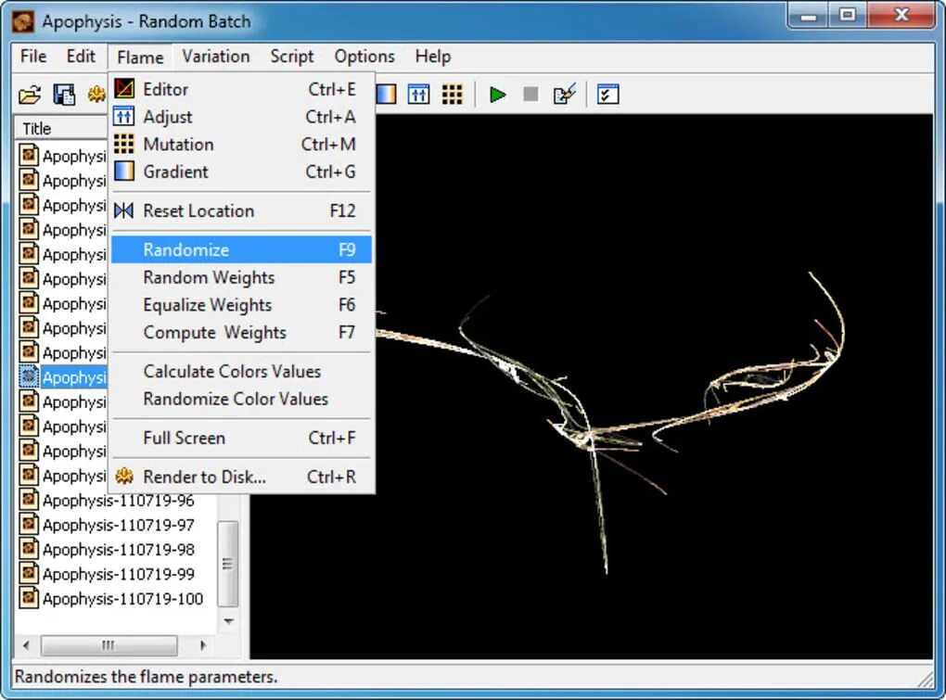Click the Mutation icon in Flame menu
Screen dimensions: 946x700
[x=124, y=144]
